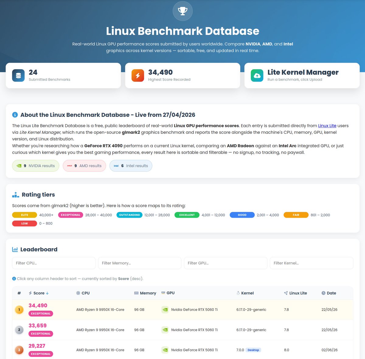Click Linux Lite version 8.0 cell
The image size is (365, 359).
[287, 350]
